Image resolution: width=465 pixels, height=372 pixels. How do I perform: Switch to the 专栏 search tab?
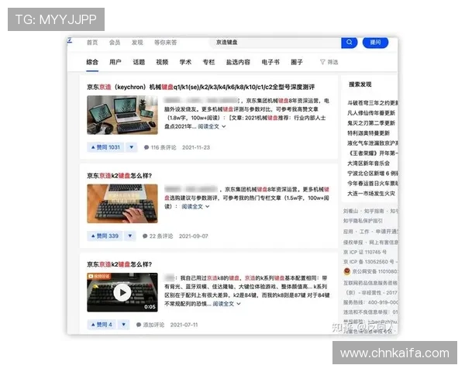(208, 62)
